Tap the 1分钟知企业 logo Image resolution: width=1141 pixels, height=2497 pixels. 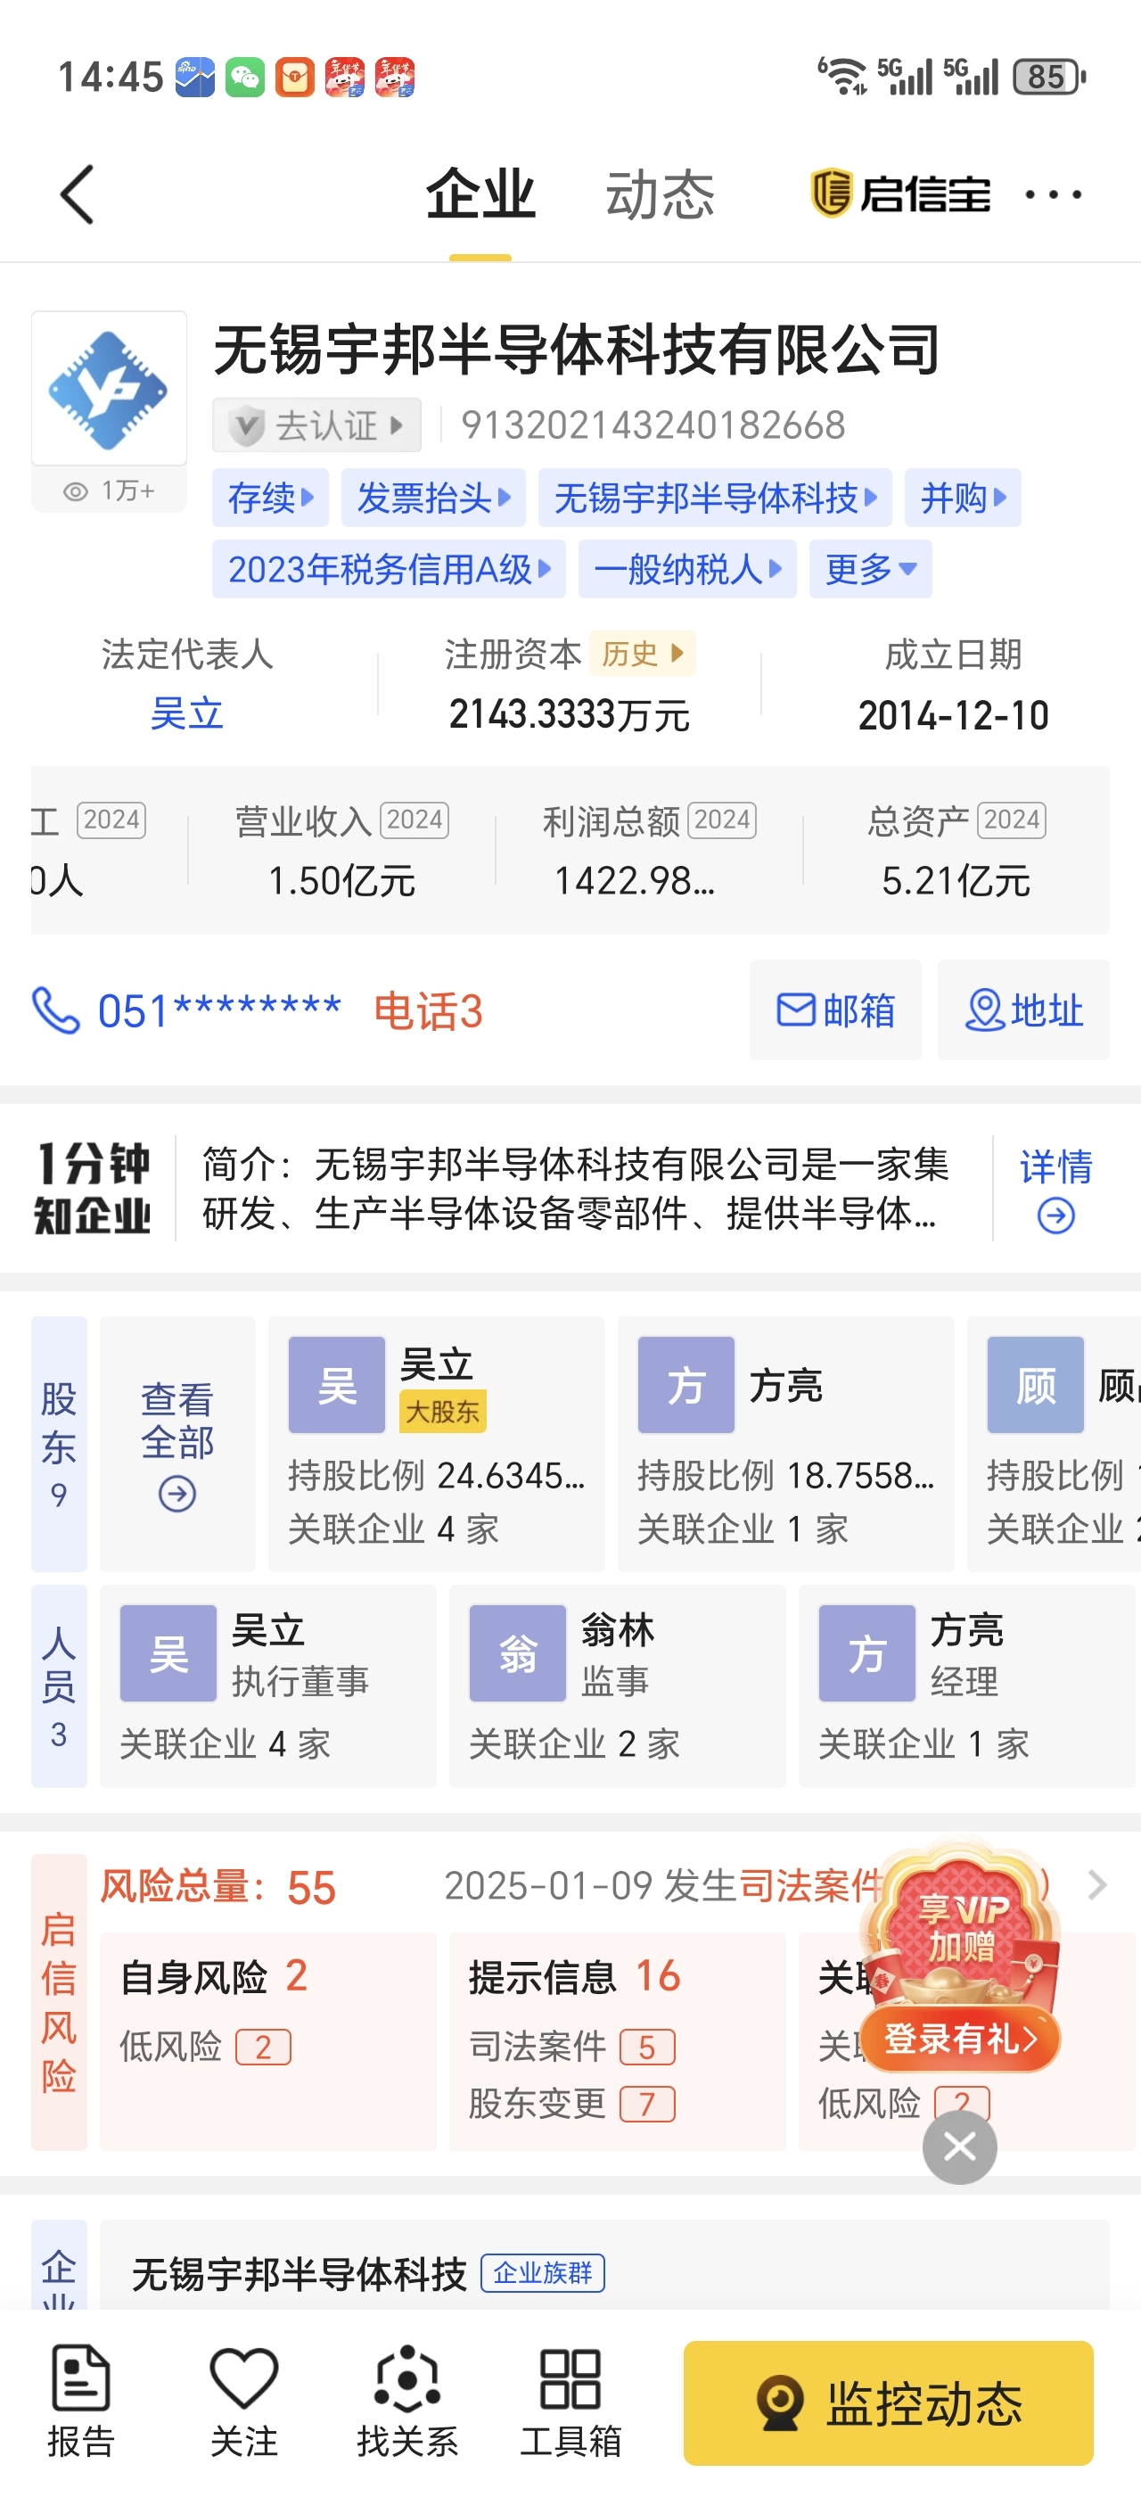coord(93,1189)
